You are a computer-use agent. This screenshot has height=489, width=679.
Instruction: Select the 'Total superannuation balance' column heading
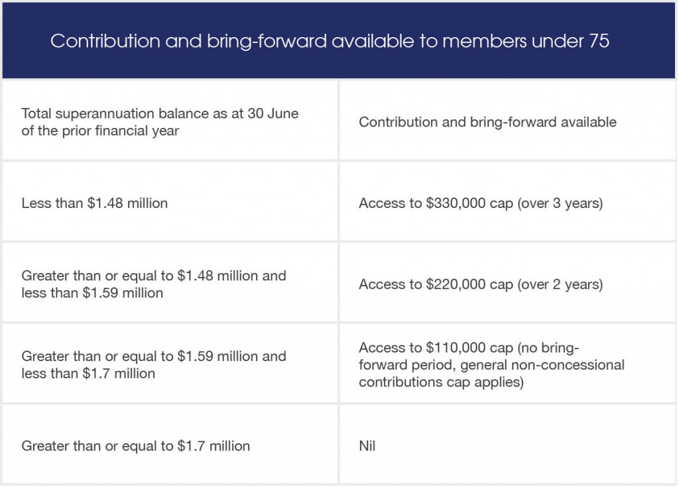click(x=170, y=121)
